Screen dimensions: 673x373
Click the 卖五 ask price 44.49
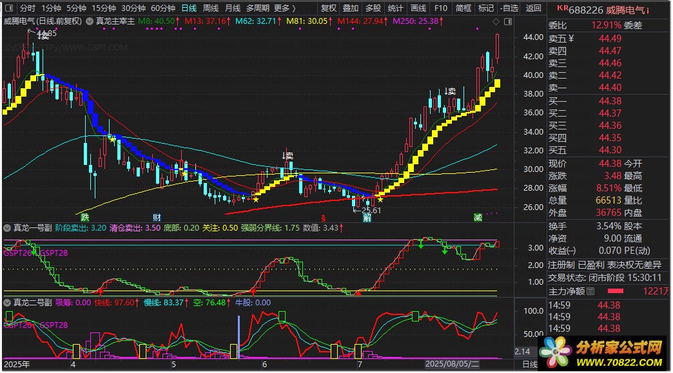point(610,39)
